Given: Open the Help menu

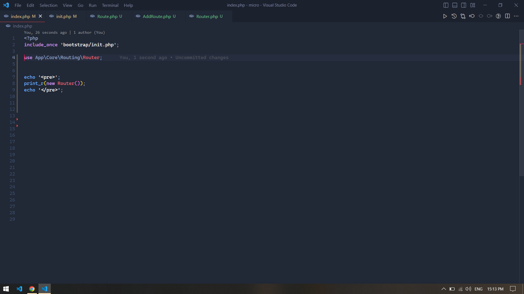Looking at the screenshot, I should (128, 5).
